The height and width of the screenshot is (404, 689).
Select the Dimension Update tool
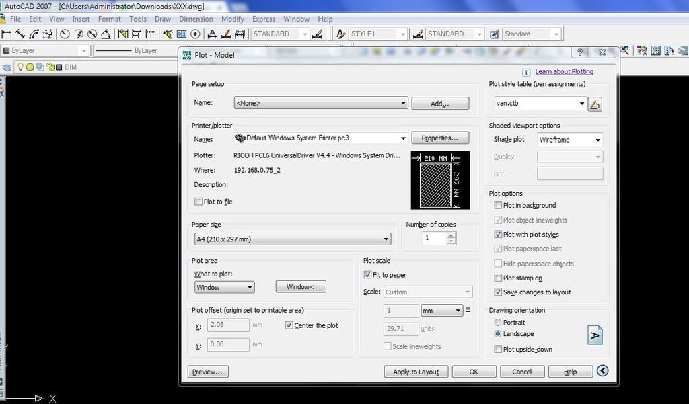click(240, 34)
